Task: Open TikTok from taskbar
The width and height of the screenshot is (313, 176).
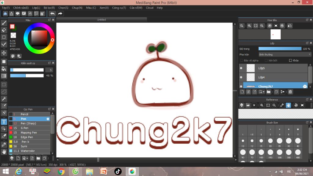Action: [x=118, y=171]
